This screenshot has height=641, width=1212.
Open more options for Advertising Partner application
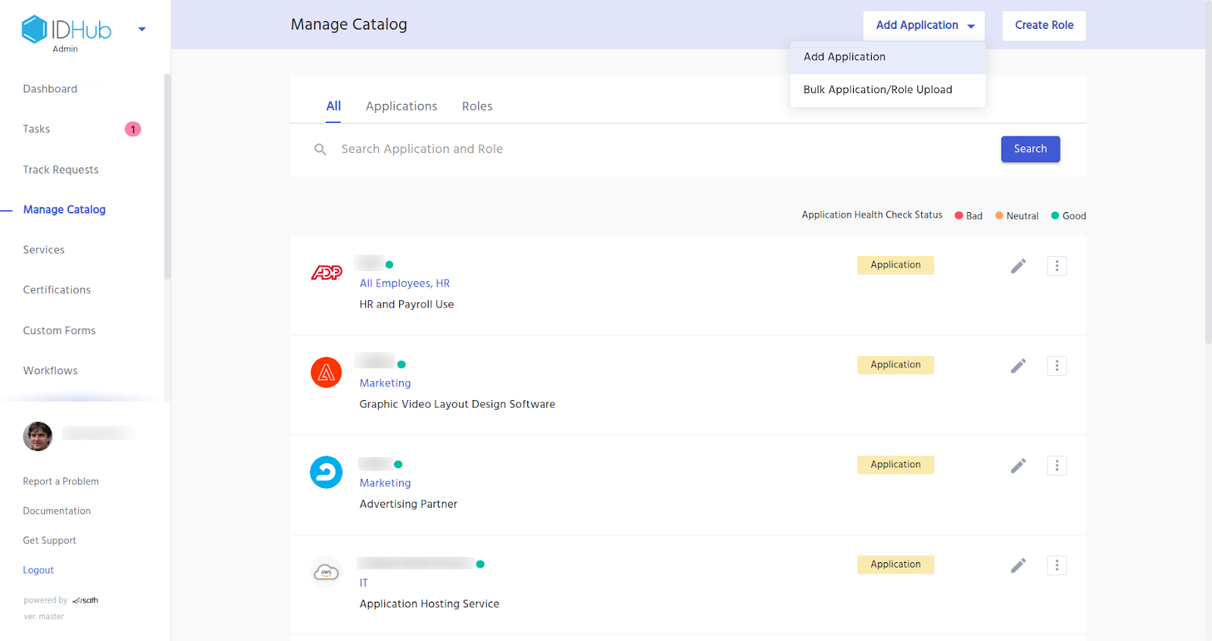coord(1057,466)
